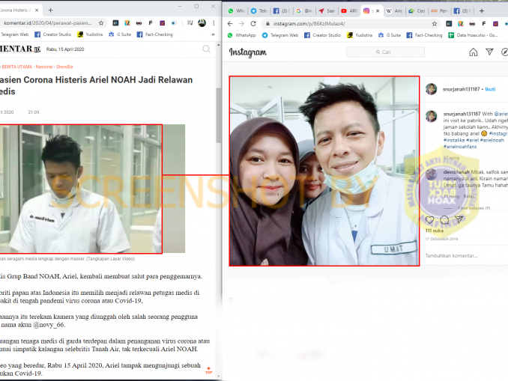The image size is (508, 381).
Task: Click the Instagram logo
Action: click(248, 52)
